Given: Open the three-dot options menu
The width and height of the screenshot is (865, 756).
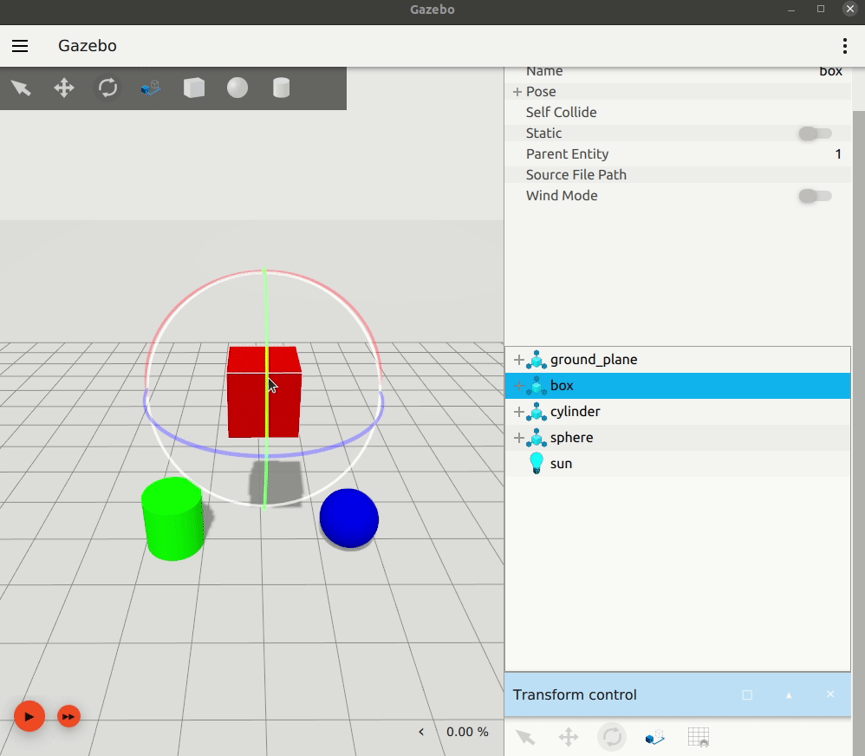Looking at the screenshot, I should coord(844,46).
